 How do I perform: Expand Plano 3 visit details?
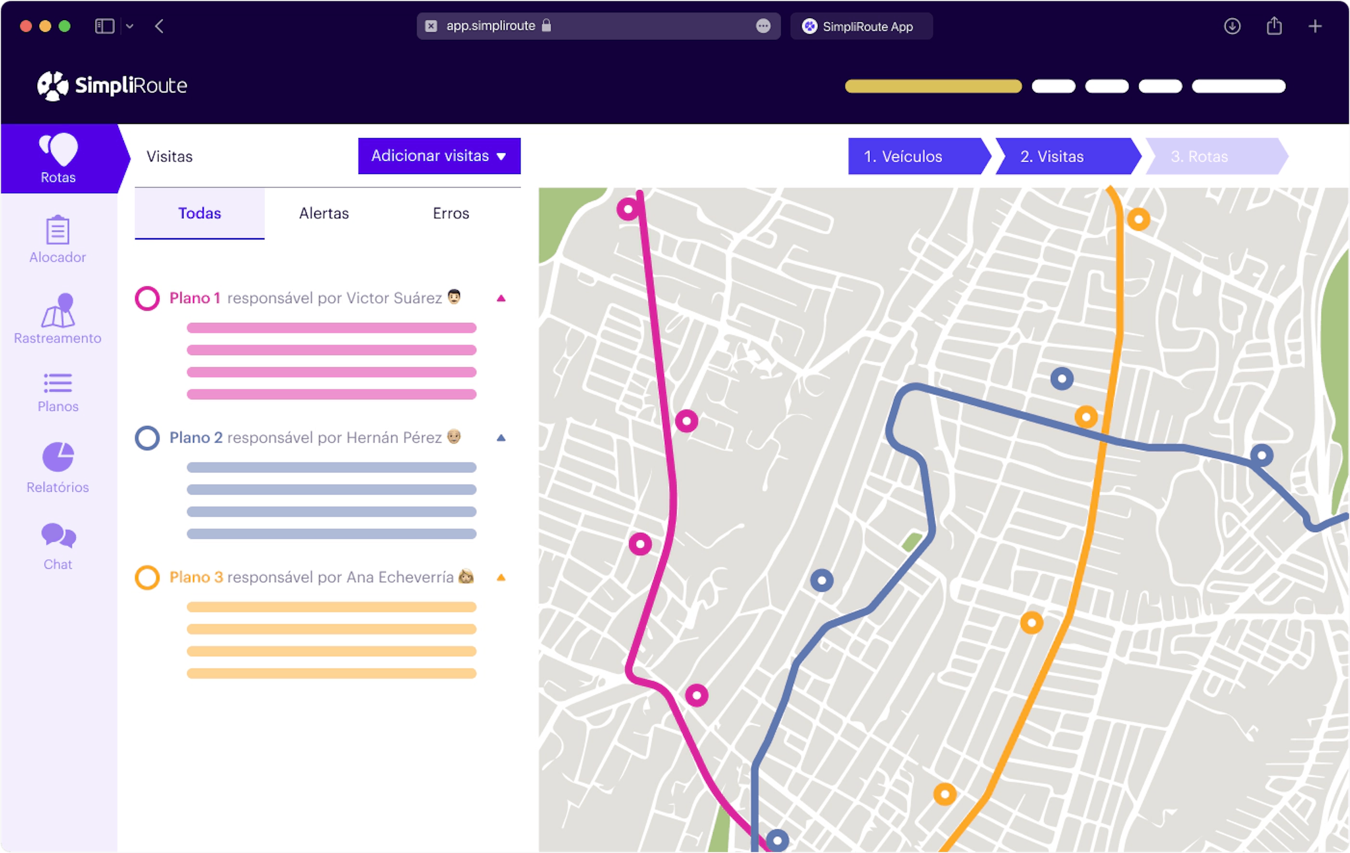click(501, 577)
